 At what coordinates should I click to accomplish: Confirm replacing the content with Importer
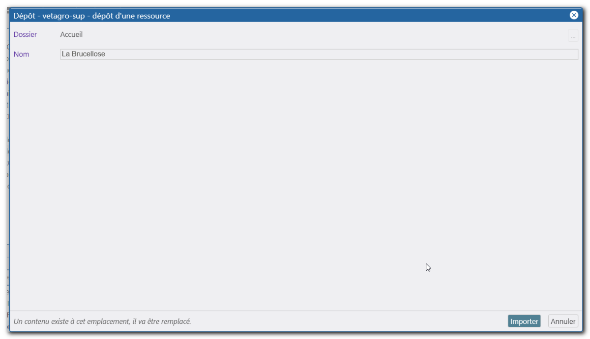tap(524, 321)
